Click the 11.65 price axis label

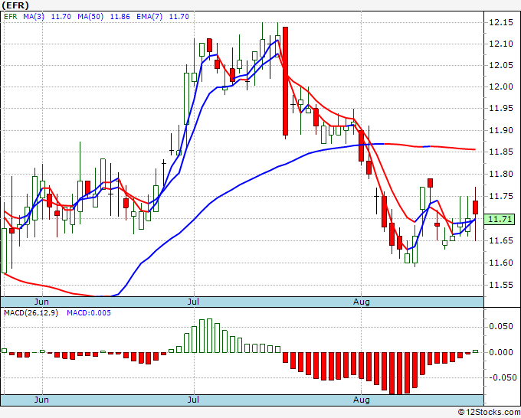501,240
